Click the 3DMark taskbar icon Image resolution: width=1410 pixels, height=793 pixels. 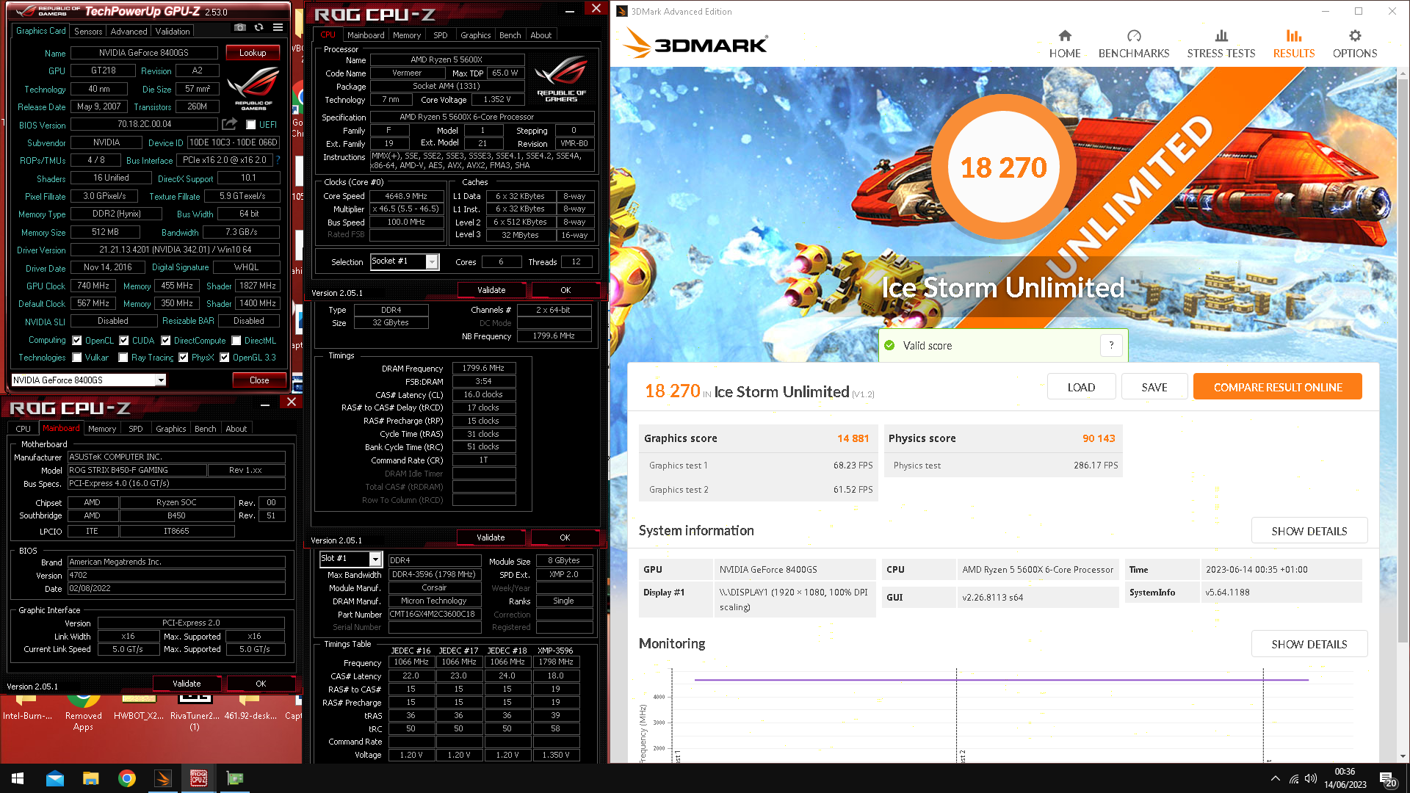(x=162, y=778)
